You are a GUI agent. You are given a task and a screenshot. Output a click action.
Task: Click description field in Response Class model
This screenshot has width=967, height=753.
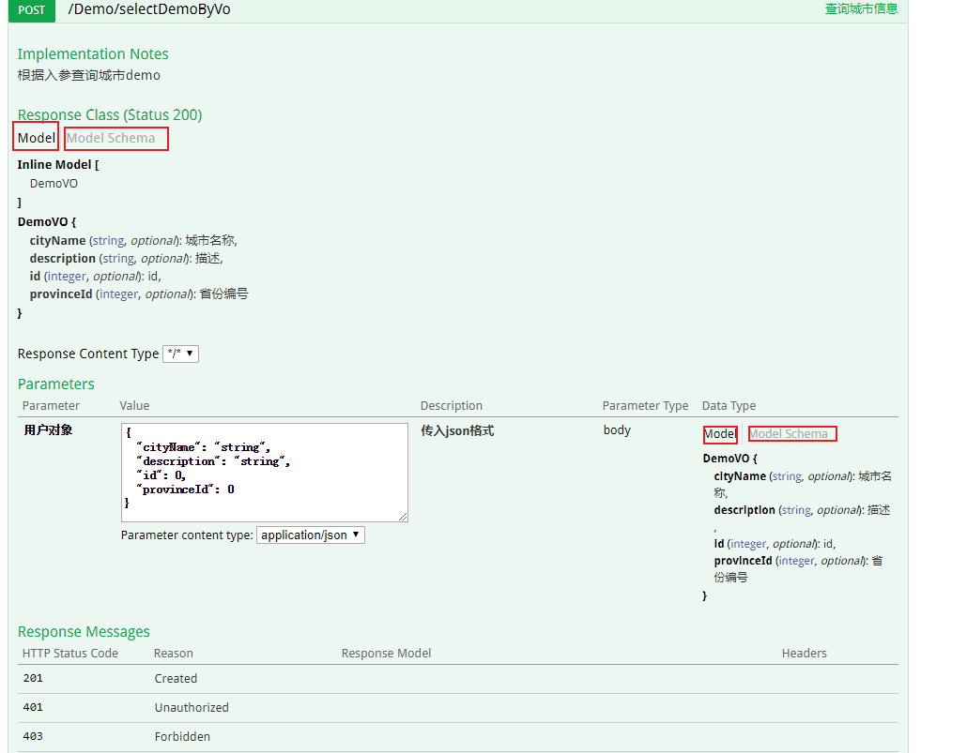point(62,258)
